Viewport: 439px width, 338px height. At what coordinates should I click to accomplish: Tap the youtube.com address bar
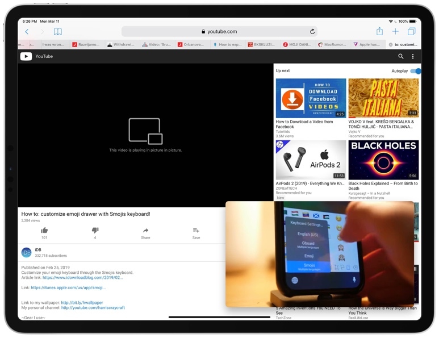[x=219, y=32]
